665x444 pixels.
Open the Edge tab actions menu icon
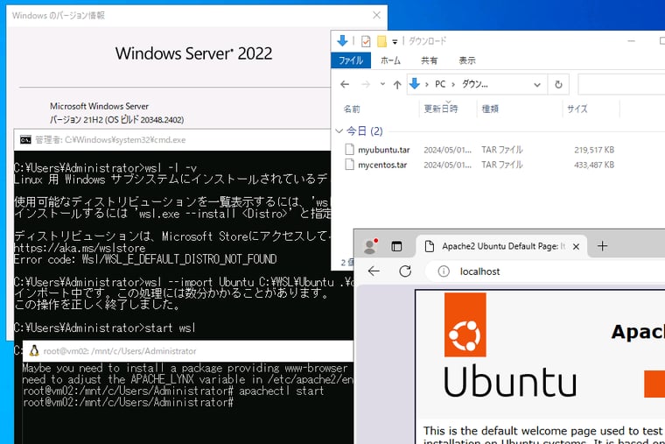click(x=396, y=246)
